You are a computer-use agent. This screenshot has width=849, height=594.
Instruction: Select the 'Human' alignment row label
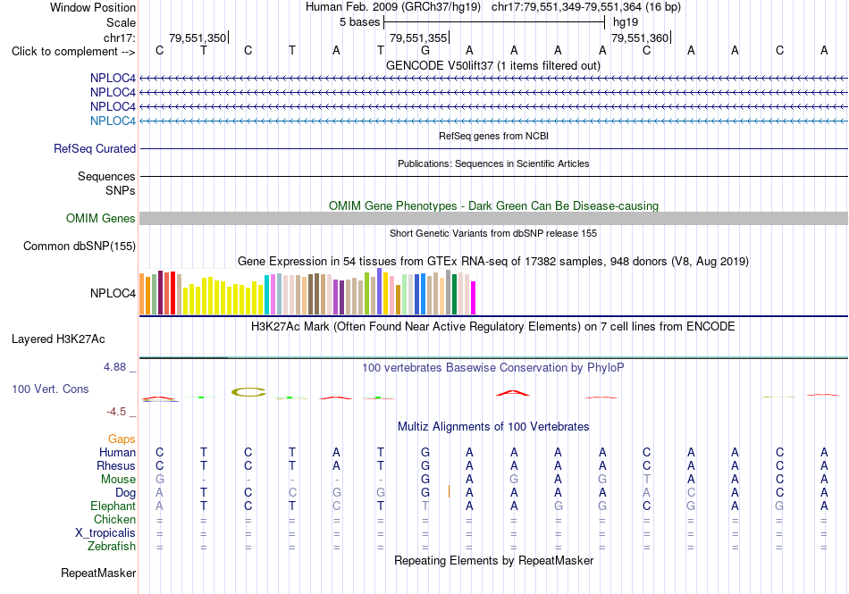point(117,452)
